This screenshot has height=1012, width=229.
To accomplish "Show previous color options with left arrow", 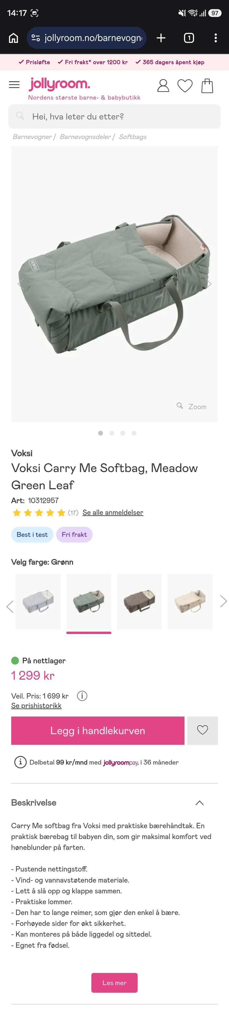I will pos(10,607).
